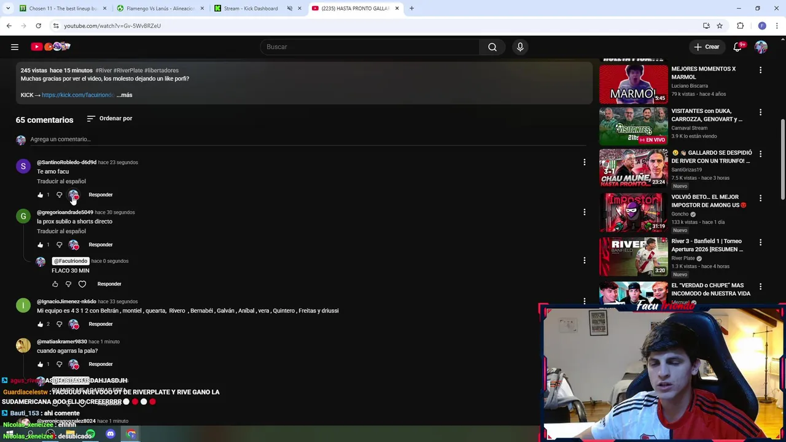786x442 pixels.
Task: Like @matiaskramer9830's comment
Action: click(41, 364)
